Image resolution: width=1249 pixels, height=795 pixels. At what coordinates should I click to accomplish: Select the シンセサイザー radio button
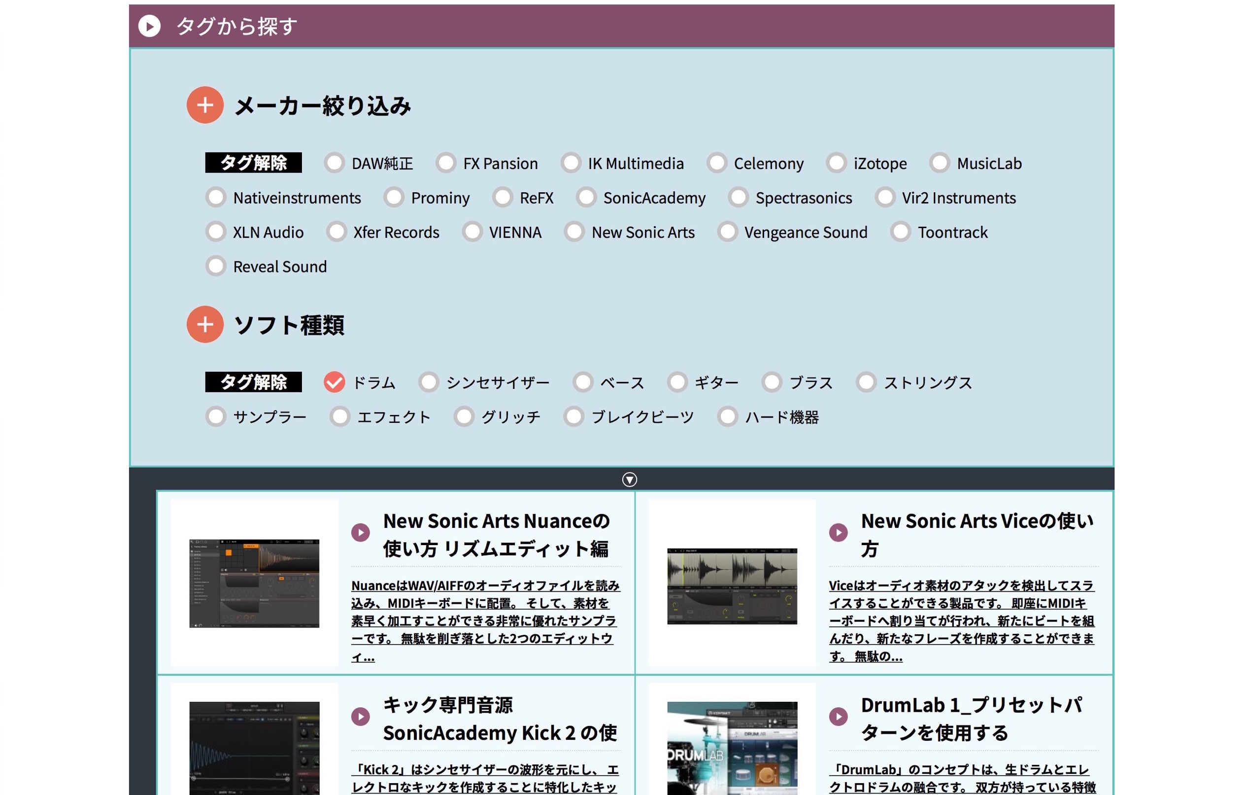coord(429,382)
